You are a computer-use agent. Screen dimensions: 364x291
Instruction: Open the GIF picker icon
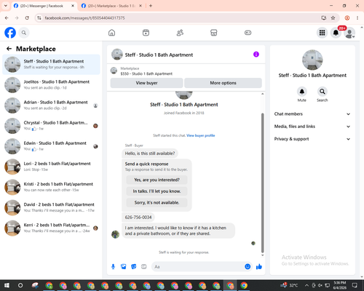(x=144, y=267)
